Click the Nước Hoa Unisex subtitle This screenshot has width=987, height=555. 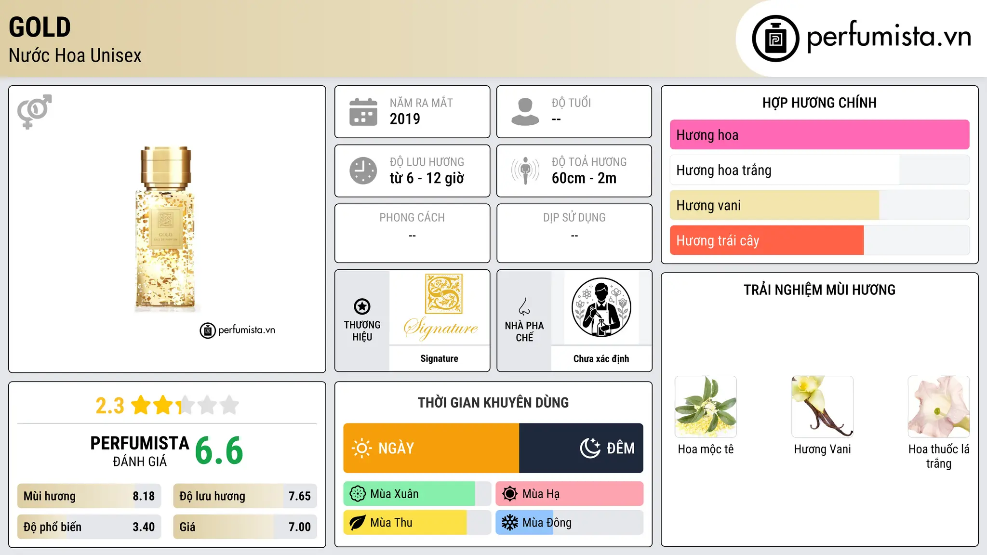coord(75,55)
